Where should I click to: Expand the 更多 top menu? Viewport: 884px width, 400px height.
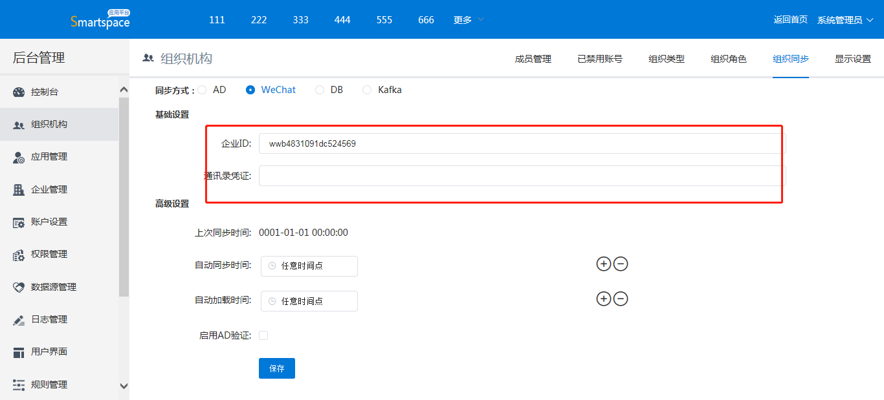(x=469, y=20)
